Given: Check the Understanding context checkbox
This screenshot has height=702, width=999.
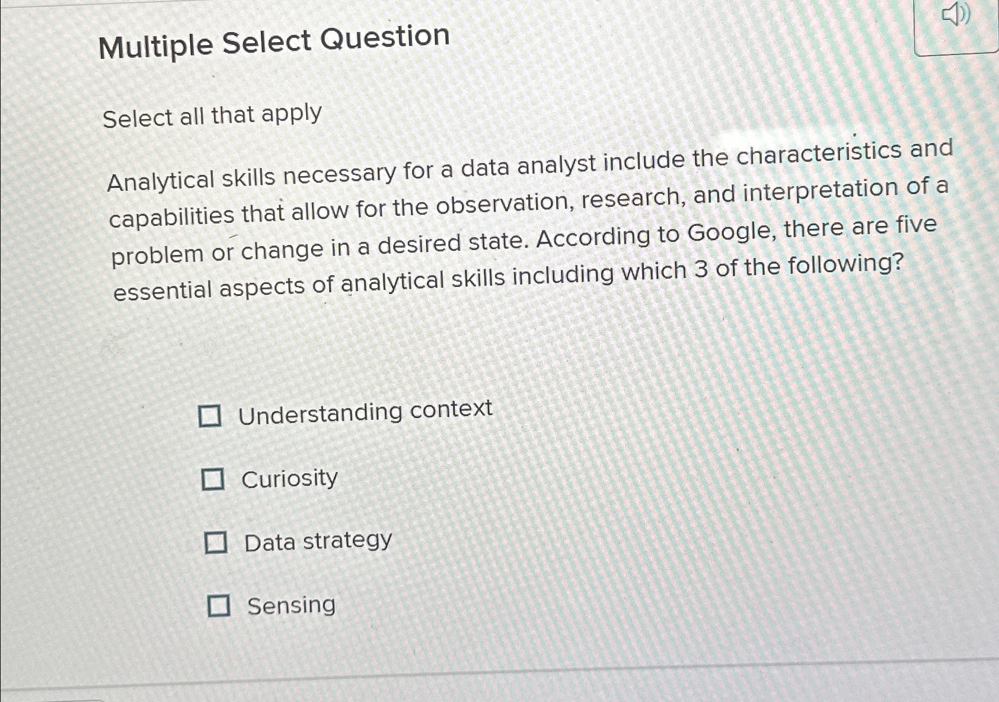Looking at the screenshot, I should [x=209, y=416].
